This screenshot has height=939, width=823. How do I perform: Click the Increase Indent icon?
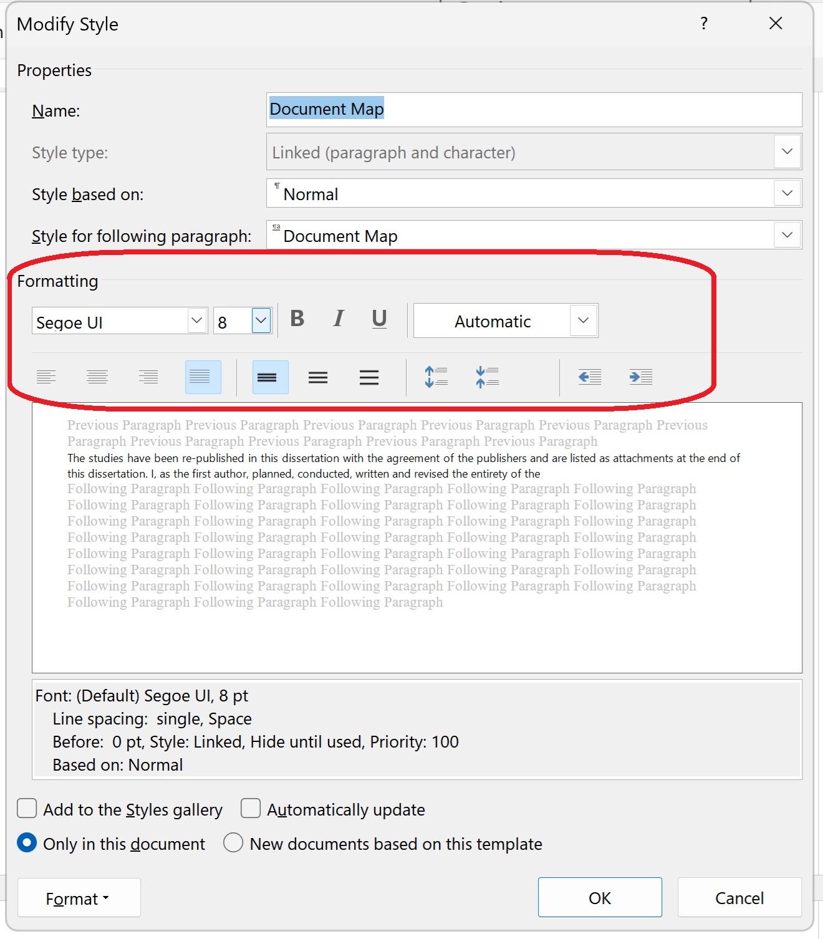coord(640,377)
